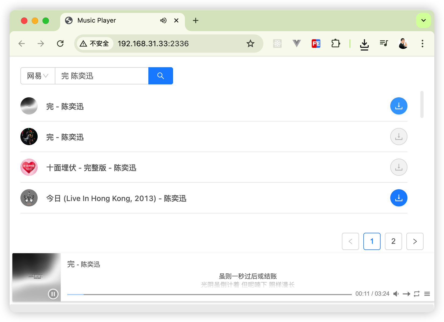Expand the 网易 source dropdown
Image resolution: width=444 pixels, height=322 pixels.
tap(38, 76)
